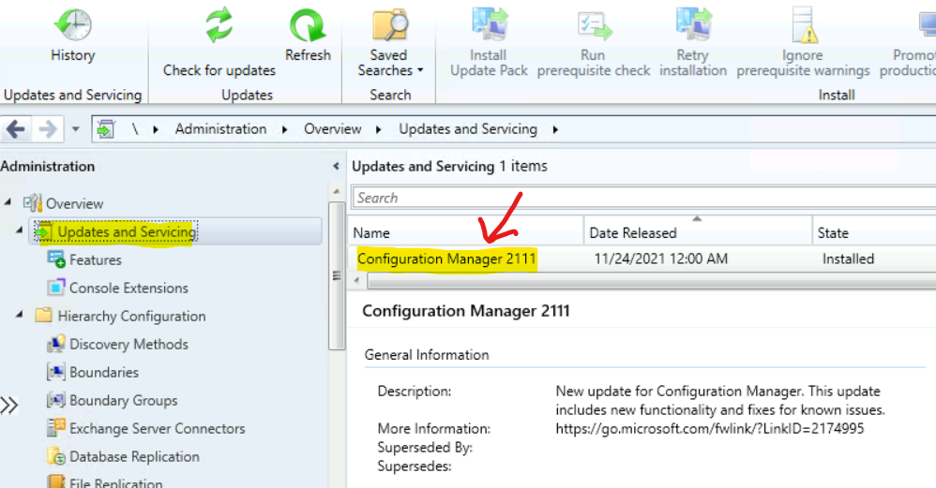Click Administration in the breadcrumb
Viewport: 936px width, 488px height.
click(220, 128)
